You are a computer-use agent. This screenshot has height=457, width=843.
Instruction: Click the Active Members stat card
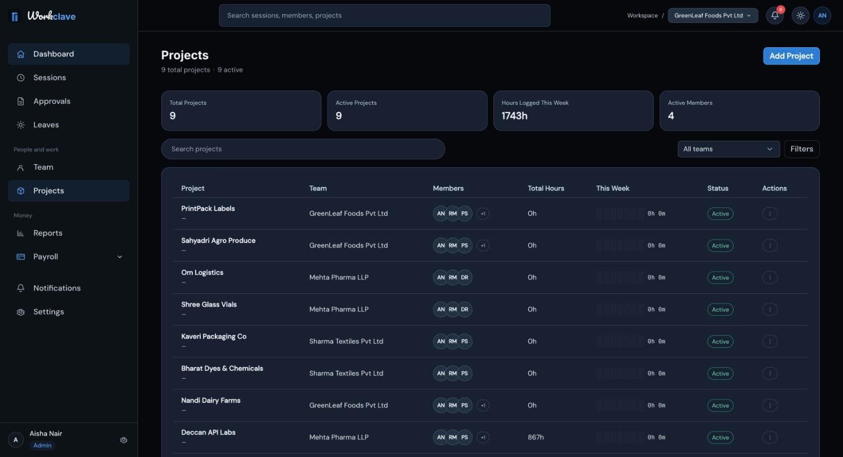[740, 111]
